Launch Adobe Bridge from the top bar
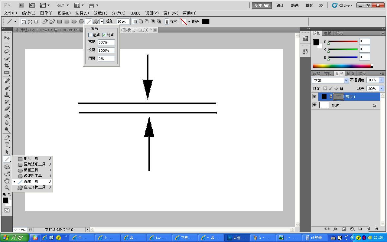Screen dimensions: 387x242 (x=21, y=5)
